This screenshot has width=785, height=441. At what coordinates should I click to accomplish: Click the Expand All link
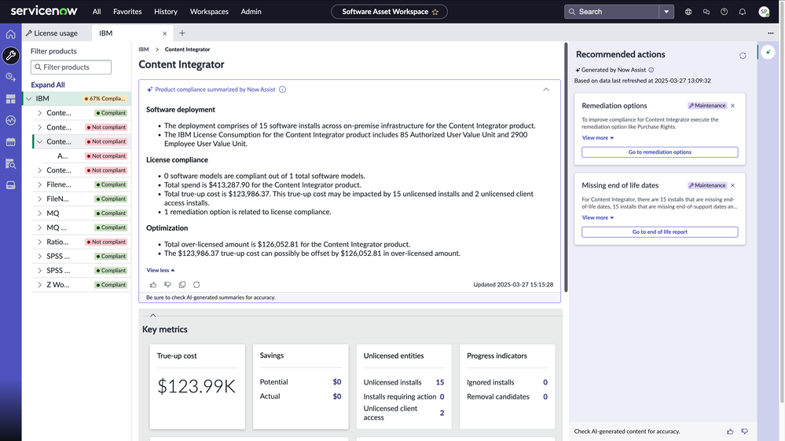pyautogui.click(x=48, y=85)
